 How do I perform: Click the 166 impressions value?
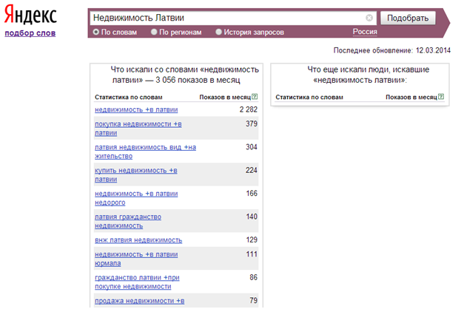click(x=252, y=194)
